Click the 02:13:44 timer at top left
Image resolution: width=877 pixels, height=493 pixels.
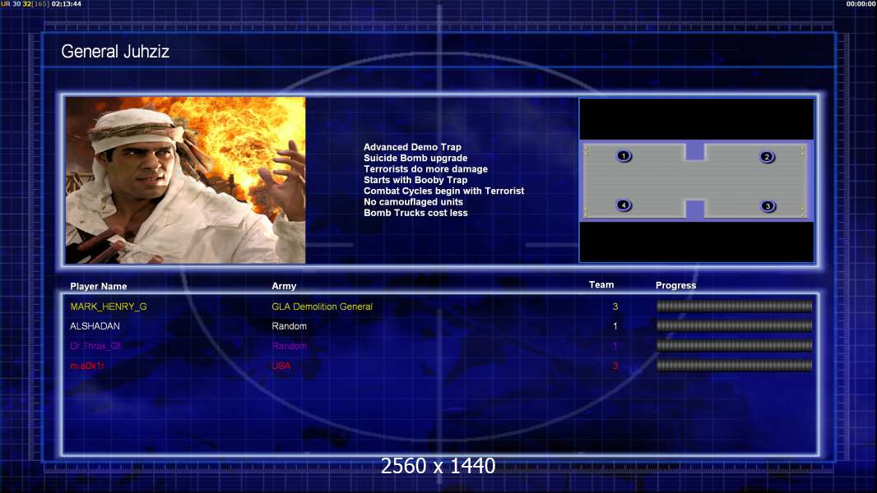tap(66, 4)
